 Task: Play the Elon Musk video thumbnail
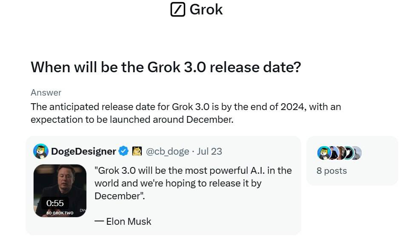point(60,191)
